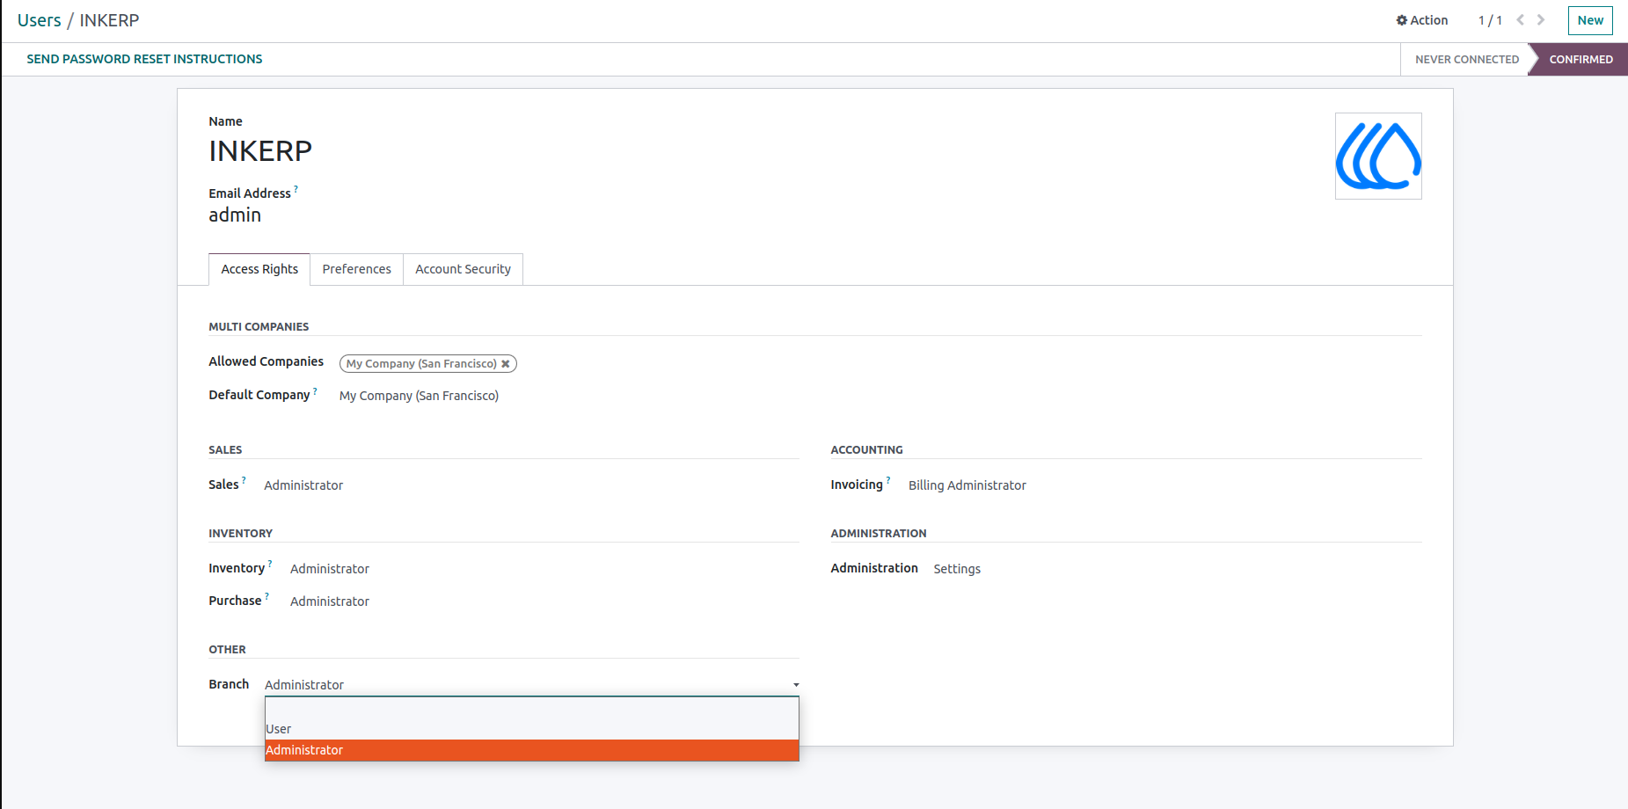Image resolution: width=1628 pixels, height=809 pixels.
Task: Click the New button
Action: coord(1590,20)
